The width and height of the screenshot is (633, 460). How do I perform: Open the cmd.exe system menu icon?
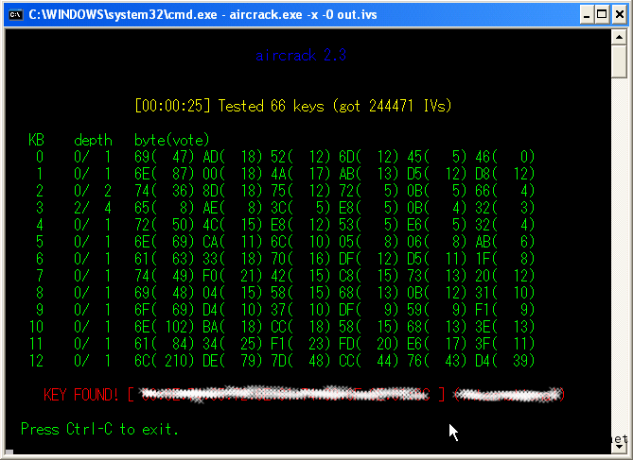click(x=16, y=15)
